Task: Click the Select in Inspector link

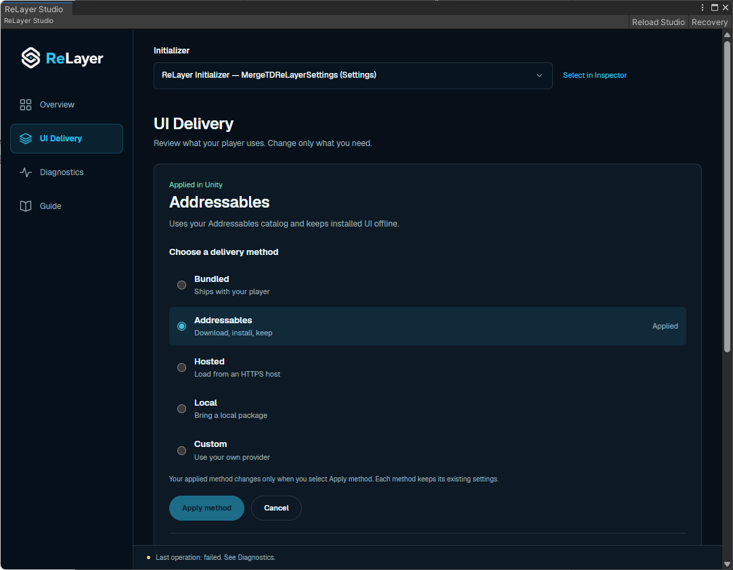Action: pos(595,75)
